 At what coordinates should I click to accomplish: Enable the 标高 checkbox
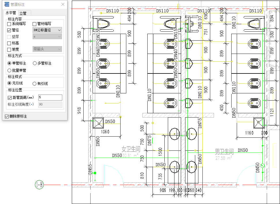(x=9, y=43)
